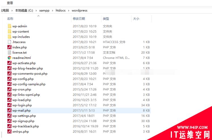Screen dimensions: 212x140
Task: Click the 2016/8/31 16:31 date of xmlrpc.php
Action: [84, 131]
